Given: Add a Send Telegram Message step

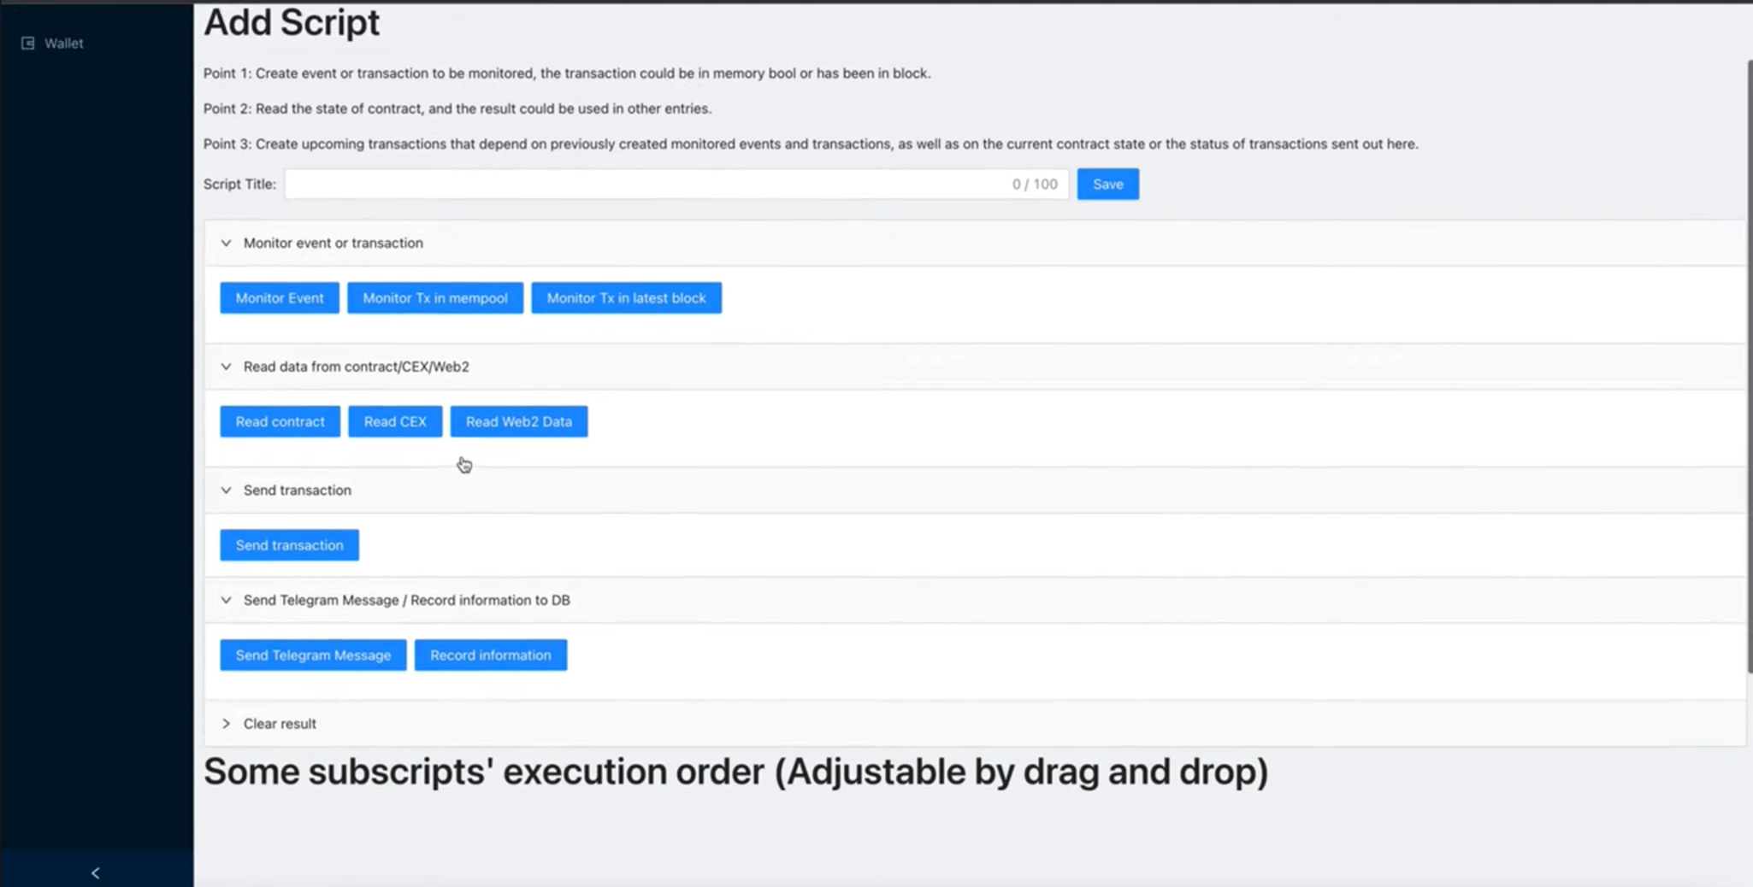Looking at the screenshot, I should (313, 655).
